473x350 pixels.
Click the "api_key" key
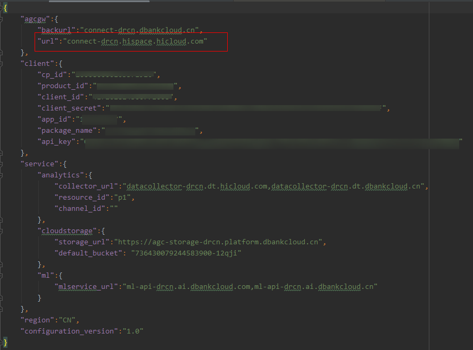point(56,142)
